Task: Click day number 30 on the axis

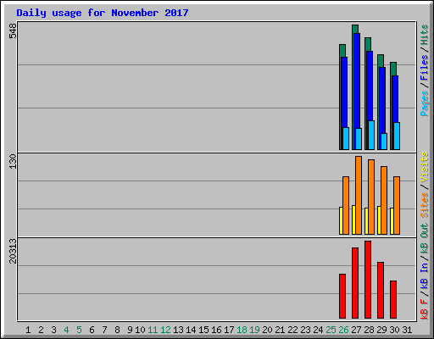Action: pos(394,330)
